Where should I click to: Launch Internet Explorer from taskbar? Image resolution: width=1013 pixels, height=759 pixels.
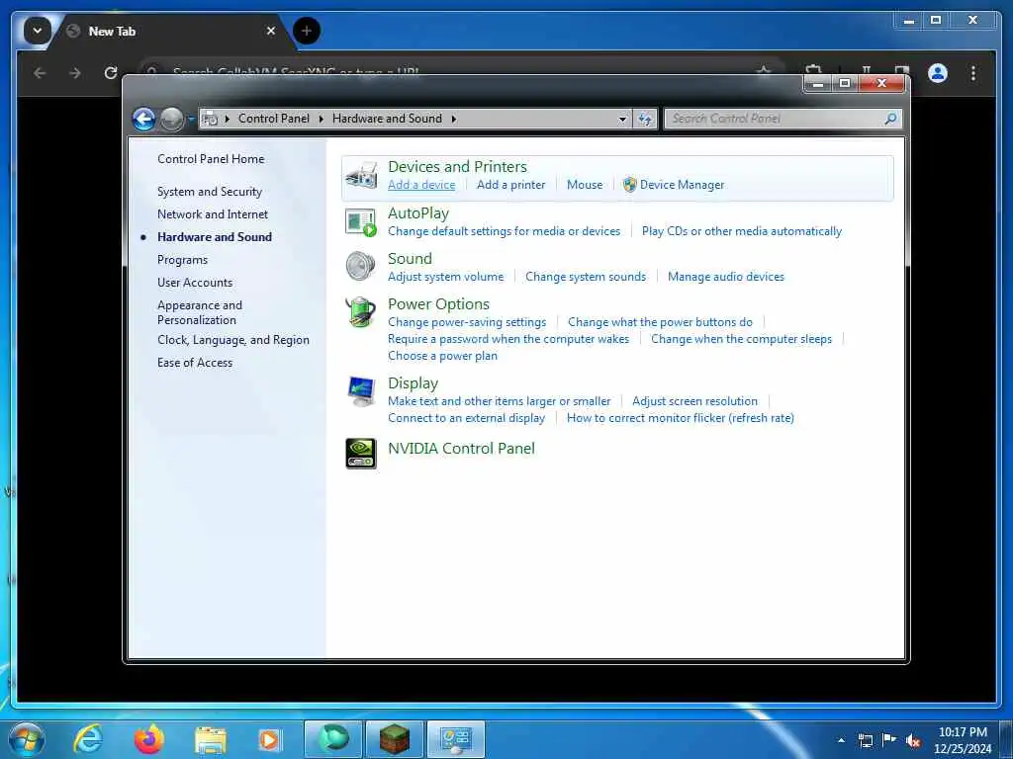pyautogui.click(x=88, y=739)
